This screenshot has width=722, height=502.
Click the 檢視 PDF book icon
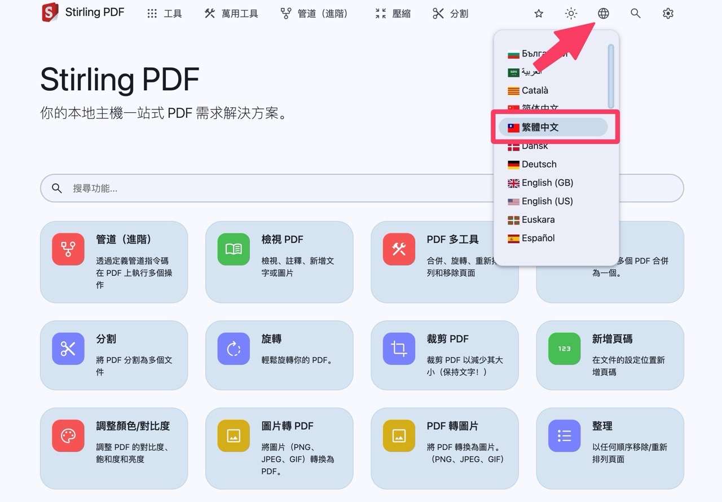click(234, 249)
